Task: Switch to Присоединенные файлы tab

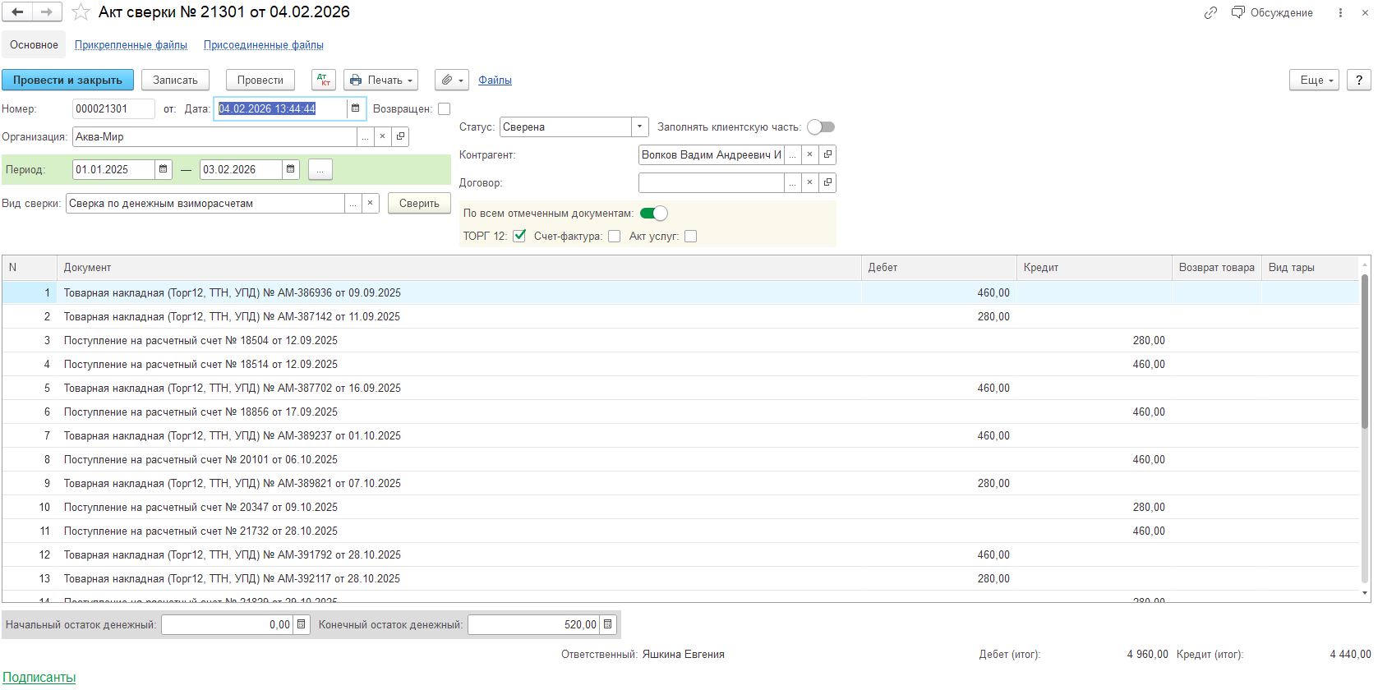Action: click(263, 45)
